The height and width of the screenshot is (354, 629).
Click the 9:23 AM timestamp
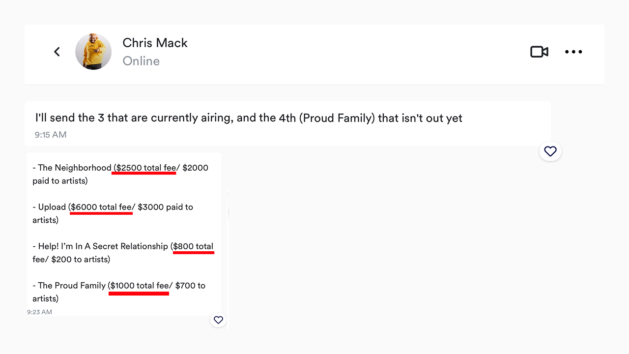point(39,312)
